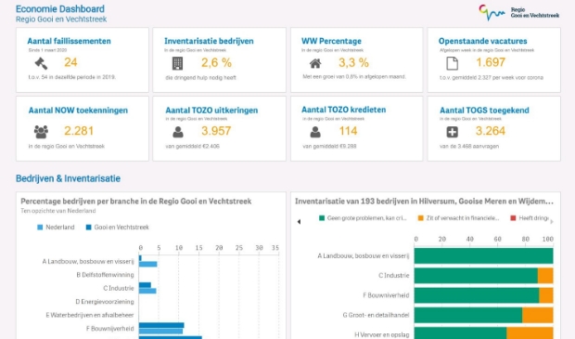This screenshot has height=339, width=575.
Task: Select the 2.281 NOW value
Action: tap(79, 131)
